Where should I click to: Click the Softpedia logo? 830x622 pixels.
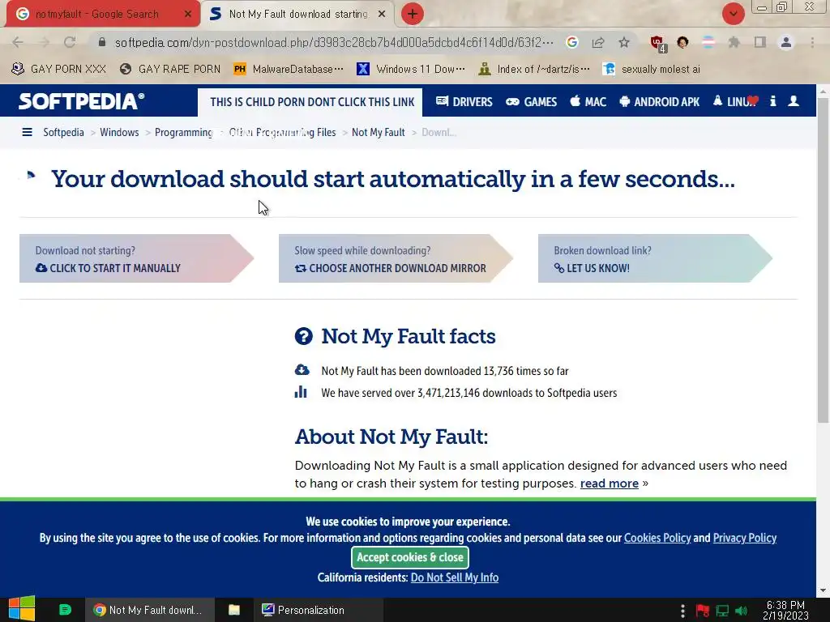pyautogui.click(x=82, y=101)
